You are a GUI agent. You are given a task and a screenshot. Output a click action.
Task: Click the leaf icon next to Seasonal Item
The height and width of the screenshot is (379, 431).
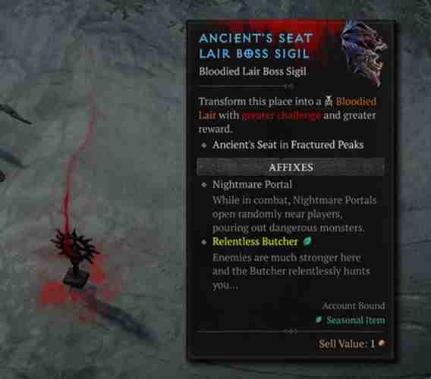click(x=319, y=320)
